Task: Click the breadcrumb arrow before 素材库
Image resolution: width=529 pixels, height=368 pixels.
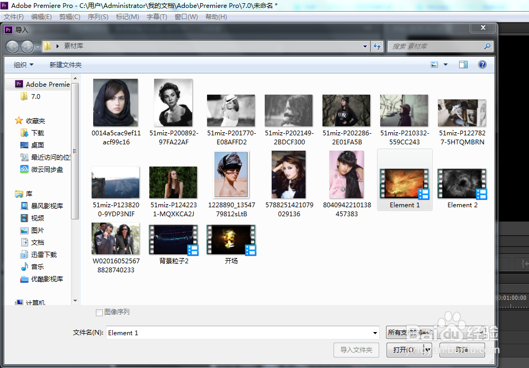Action: (57, 46)
